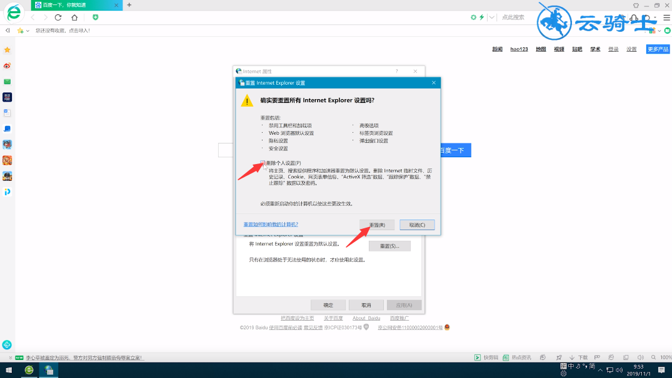
Task: Click the green security shield icon
Action: tap(95, 17)
